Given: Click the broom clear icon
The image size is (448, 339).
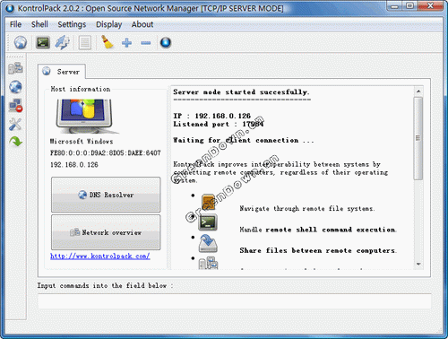Looking at the screenshot, I should (x=107, y=42).
